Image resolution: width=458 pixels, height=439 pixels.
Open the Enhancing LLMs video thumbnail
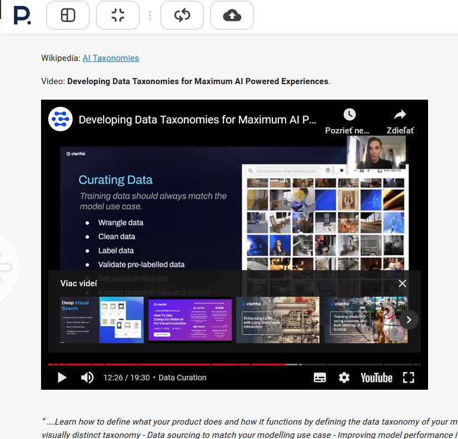[x=277, y=319]
